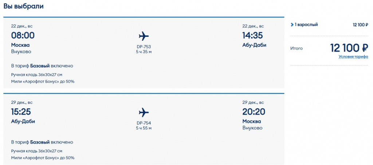Open the Условия тарифа link

point(353,57)
